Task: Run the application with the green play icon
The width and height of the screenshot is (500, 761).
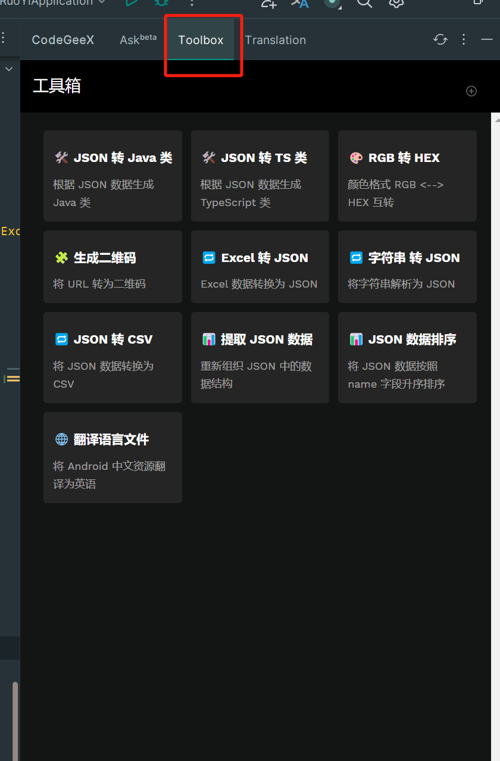Action: point(132,3)
